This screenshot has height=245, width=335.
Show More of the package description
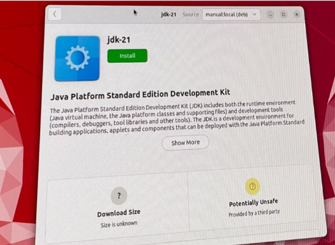(x=186, y=143)
